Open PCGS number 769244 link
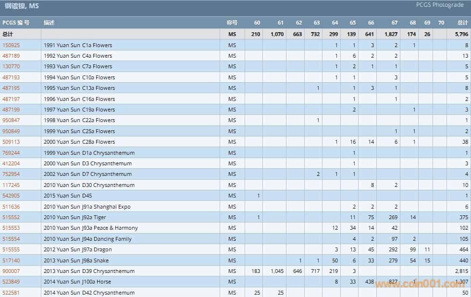471x297 pixels. click(x=11, y=153)
